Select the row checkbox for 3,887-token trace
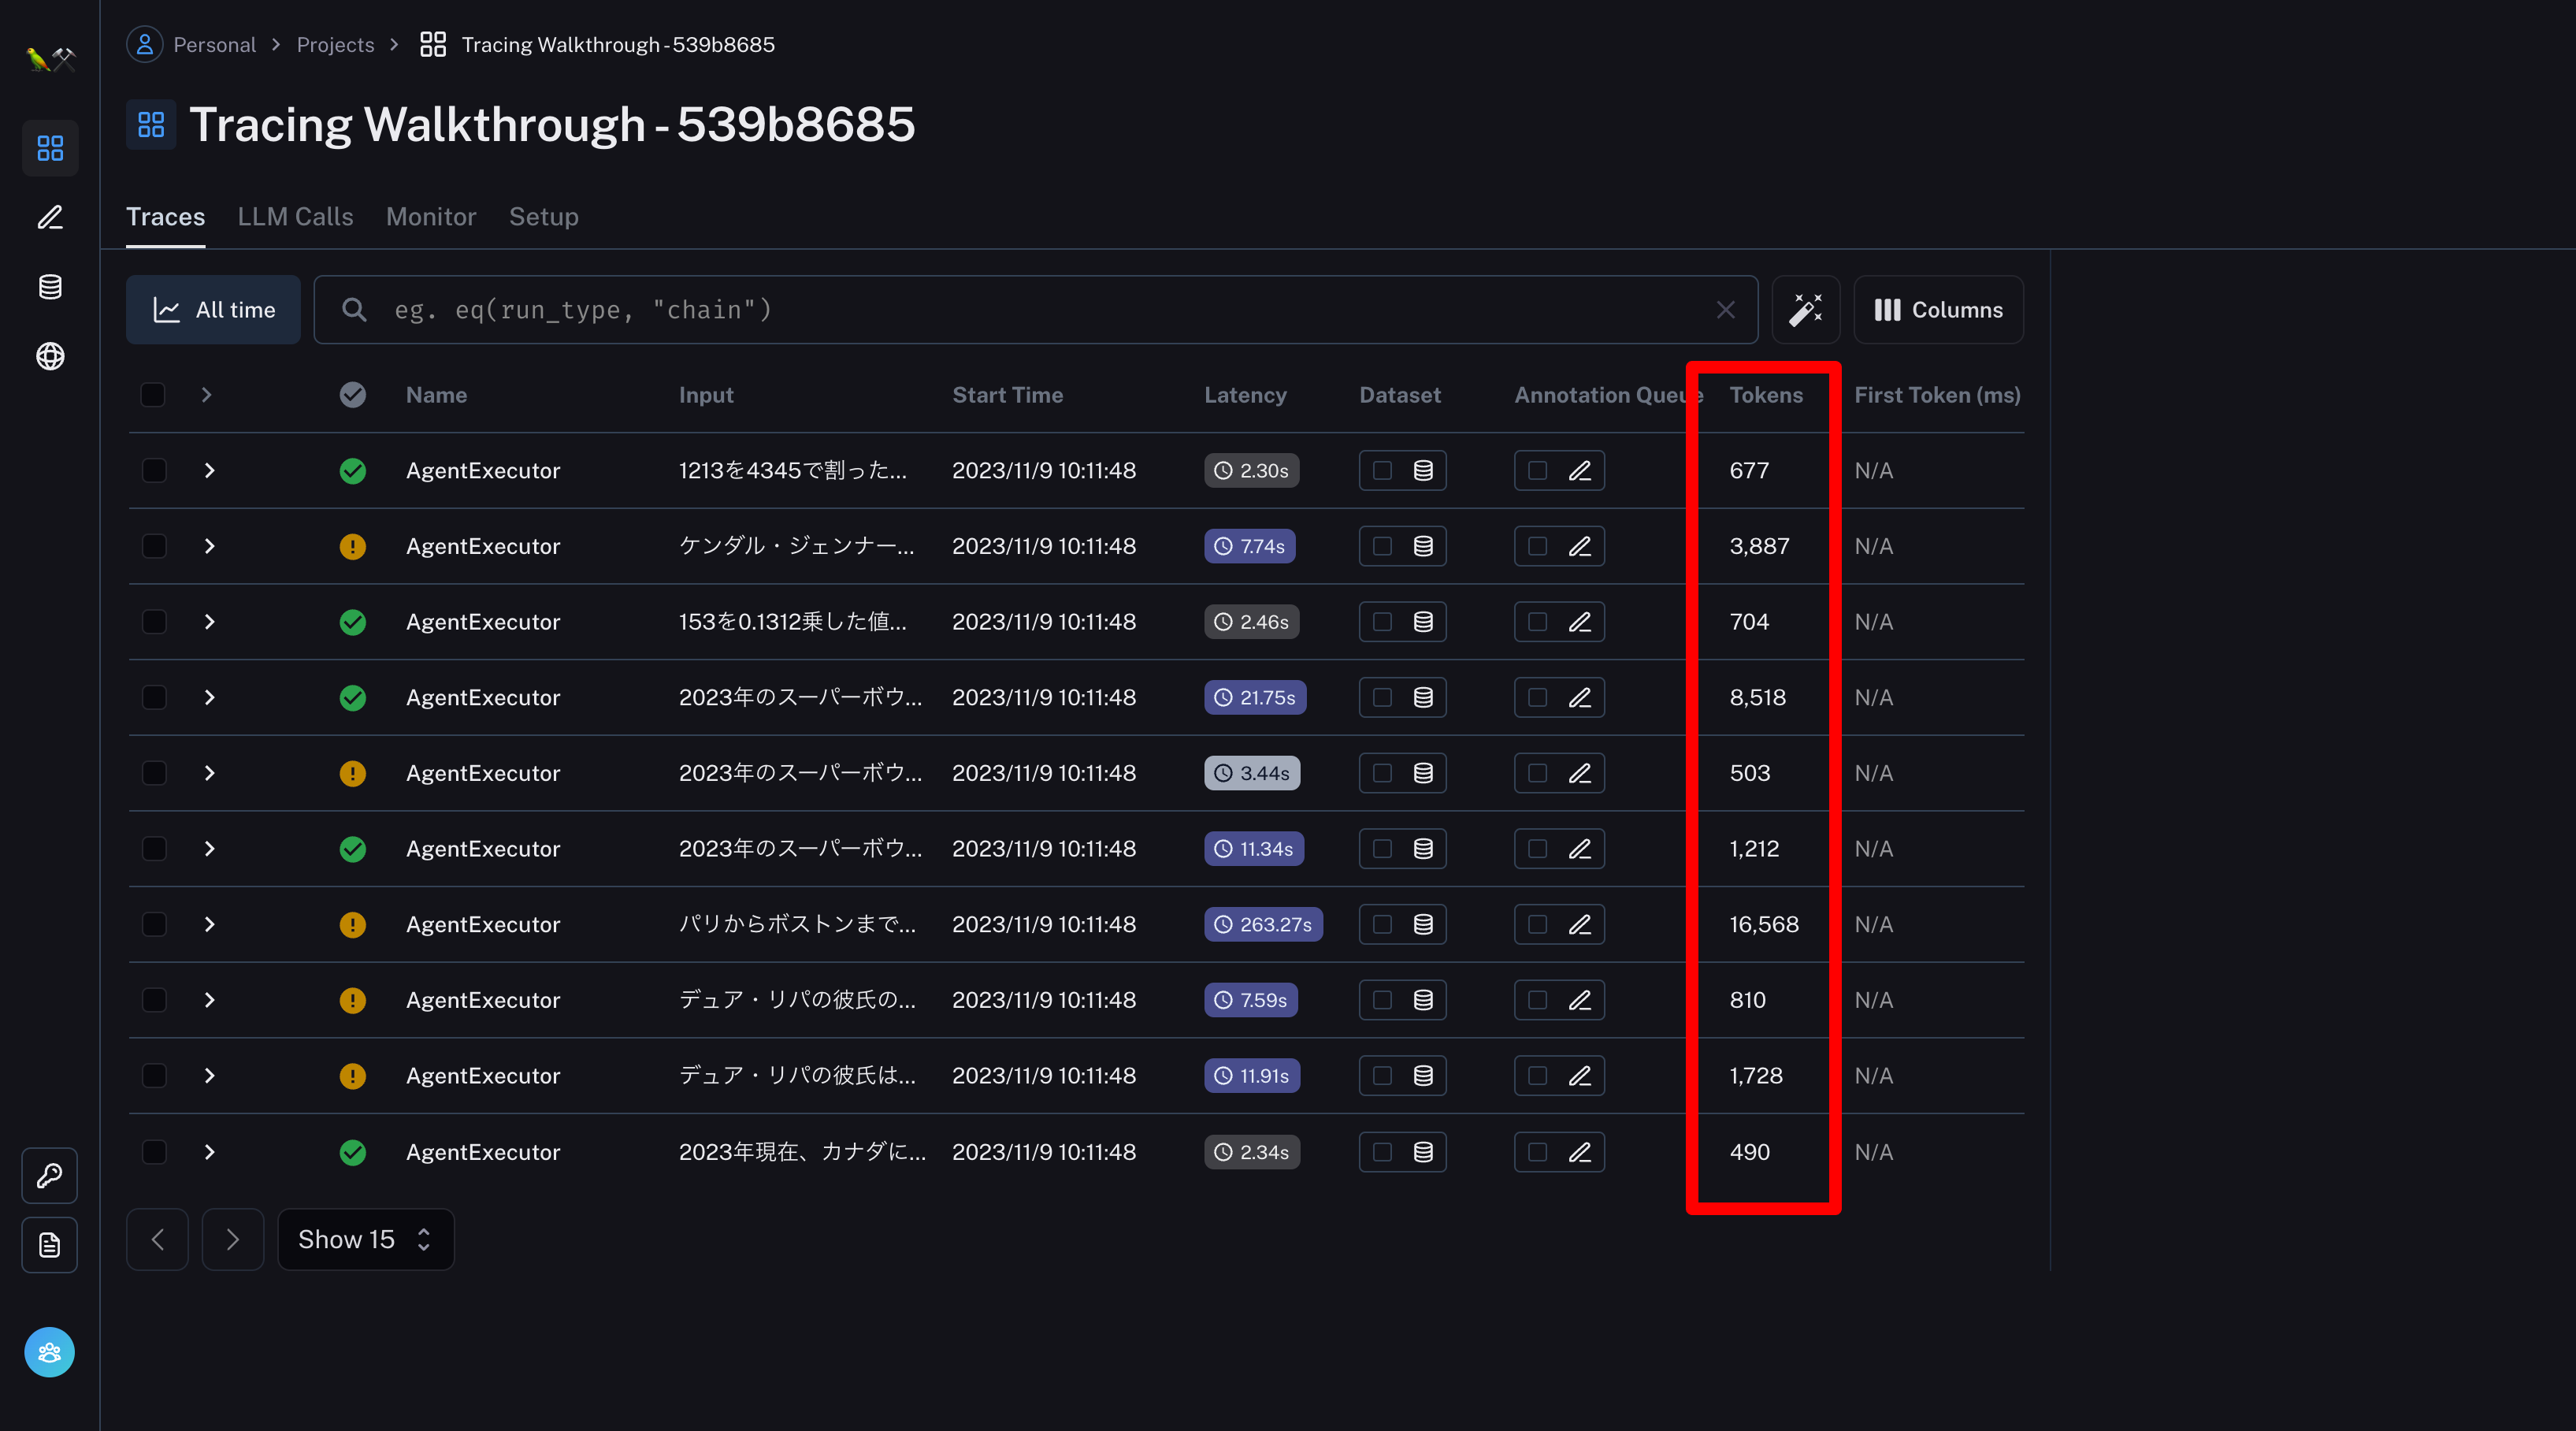 (x=153, y=546)
